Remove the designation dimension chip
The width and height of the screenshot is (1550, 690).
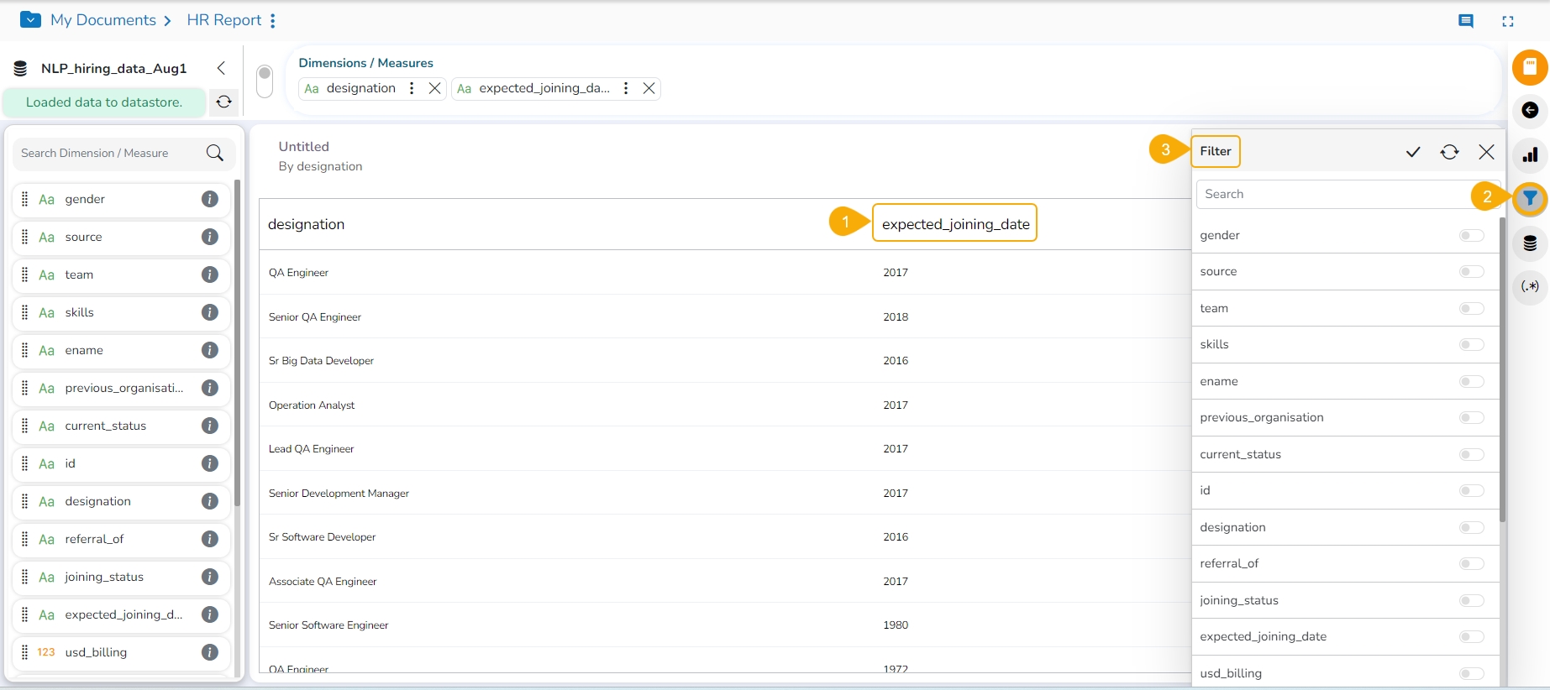434,88
